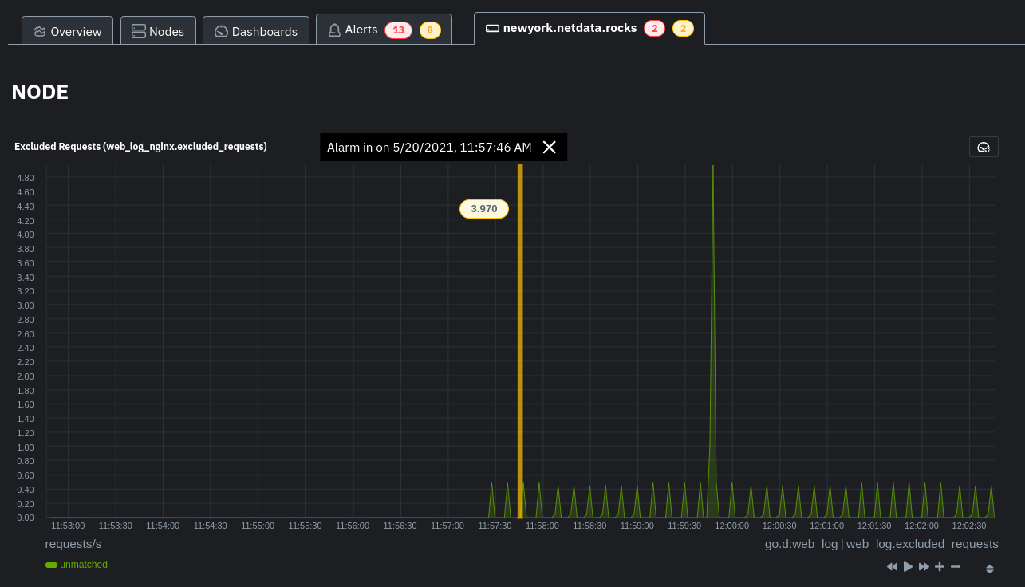
Task: Click the requests/s units label
Action: pos(73,544)
